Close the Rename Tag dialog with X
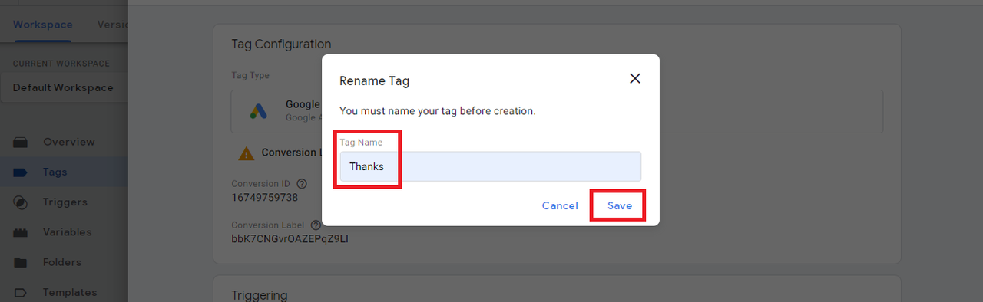983x302 pixels. pos(634,78)
